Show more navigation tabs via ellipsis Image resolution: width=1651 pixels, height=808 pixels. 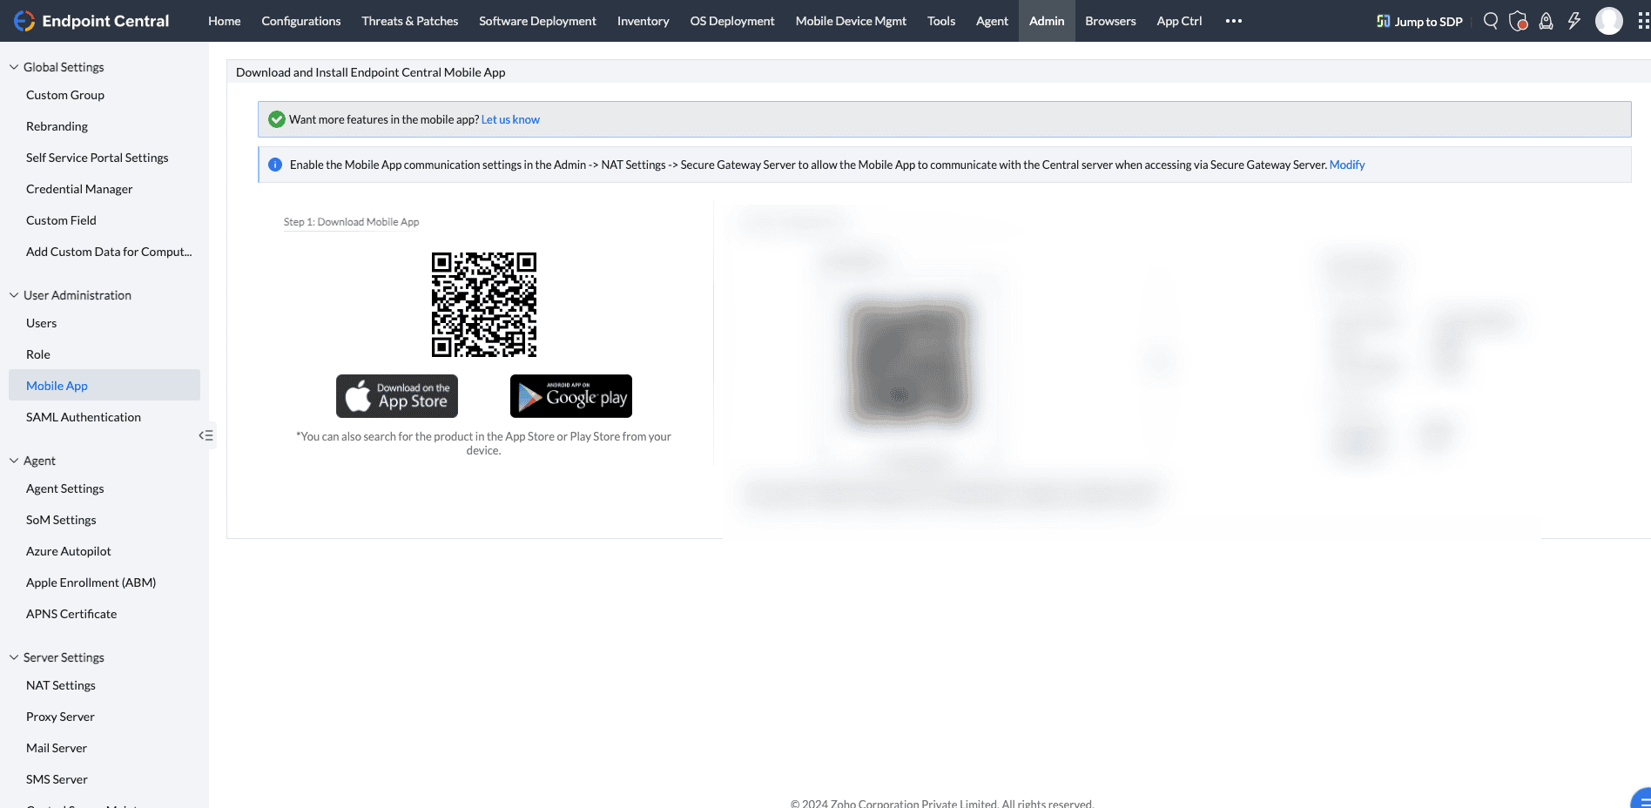[x=1234, y=21]
